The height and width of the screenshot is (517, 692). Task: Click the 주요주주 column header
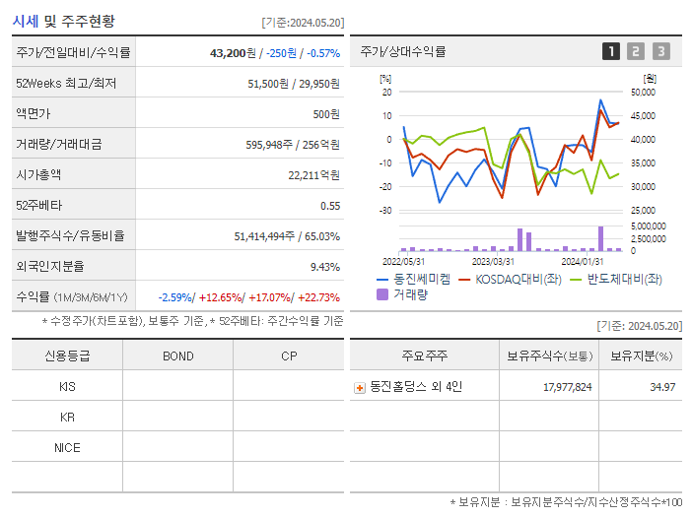click(425, 355)
